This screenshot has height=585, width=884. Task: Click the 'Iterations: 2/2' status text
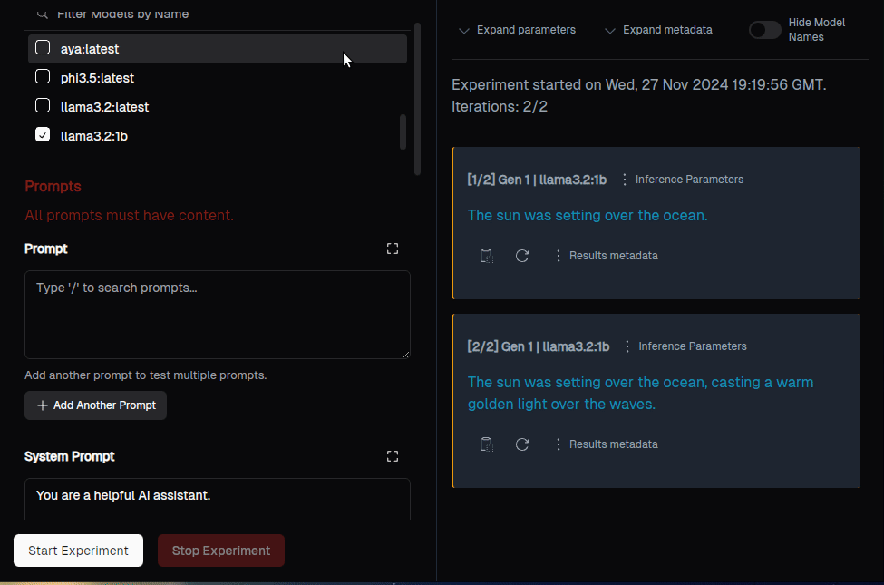[x=500, y=107]
